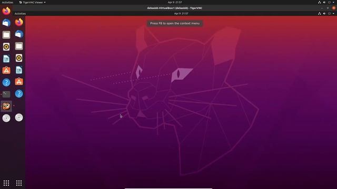
Task: Open Ubuntu Software in the host dock
Action: click(6, 70)
